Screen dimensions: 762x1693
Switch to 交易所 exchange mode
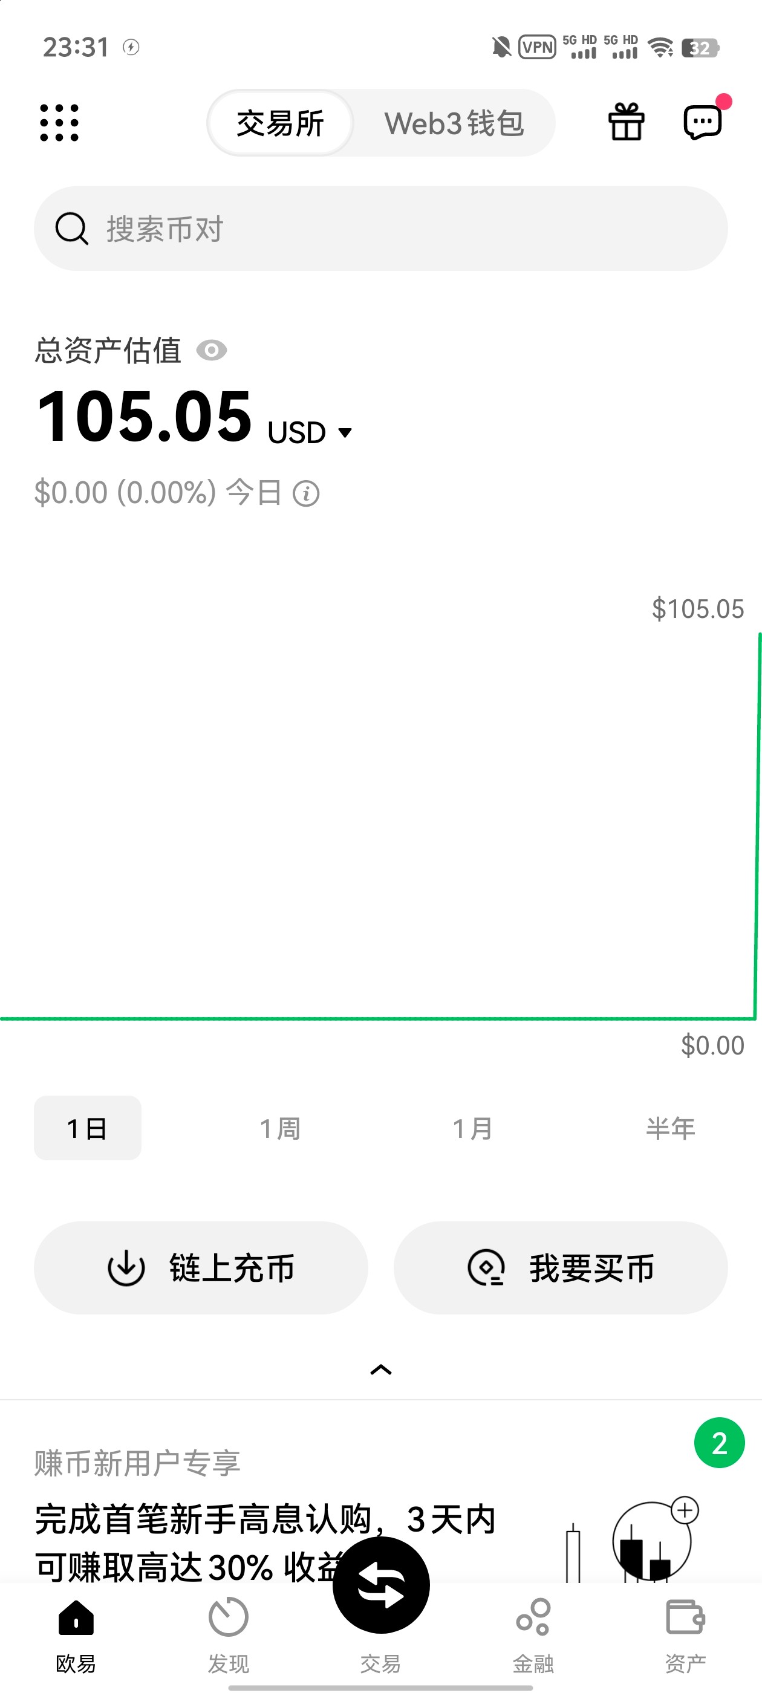coord(280,123)
